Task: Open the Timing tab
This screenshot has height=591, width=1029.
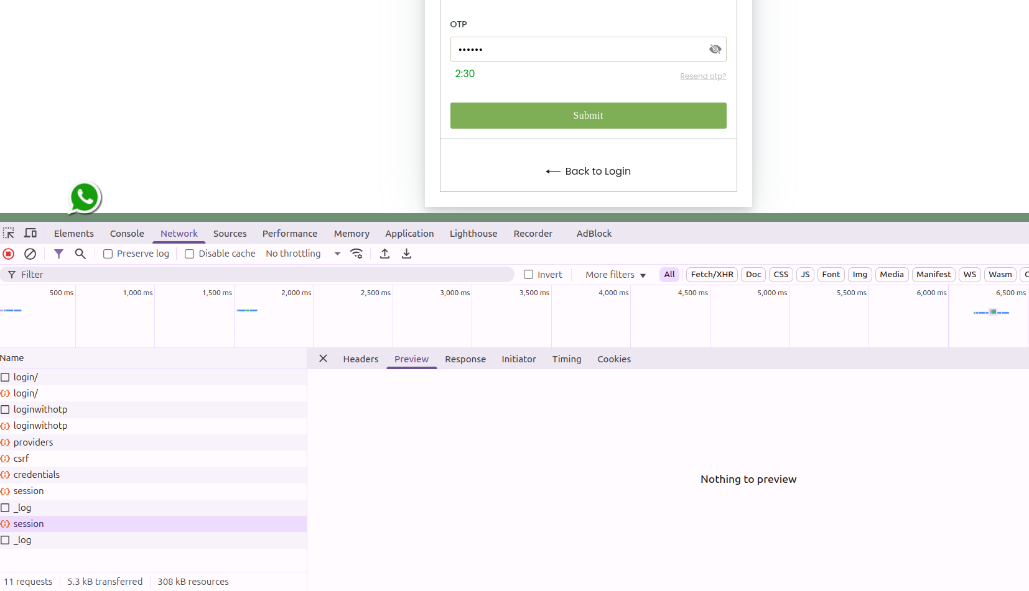Action: pos(567,359)
